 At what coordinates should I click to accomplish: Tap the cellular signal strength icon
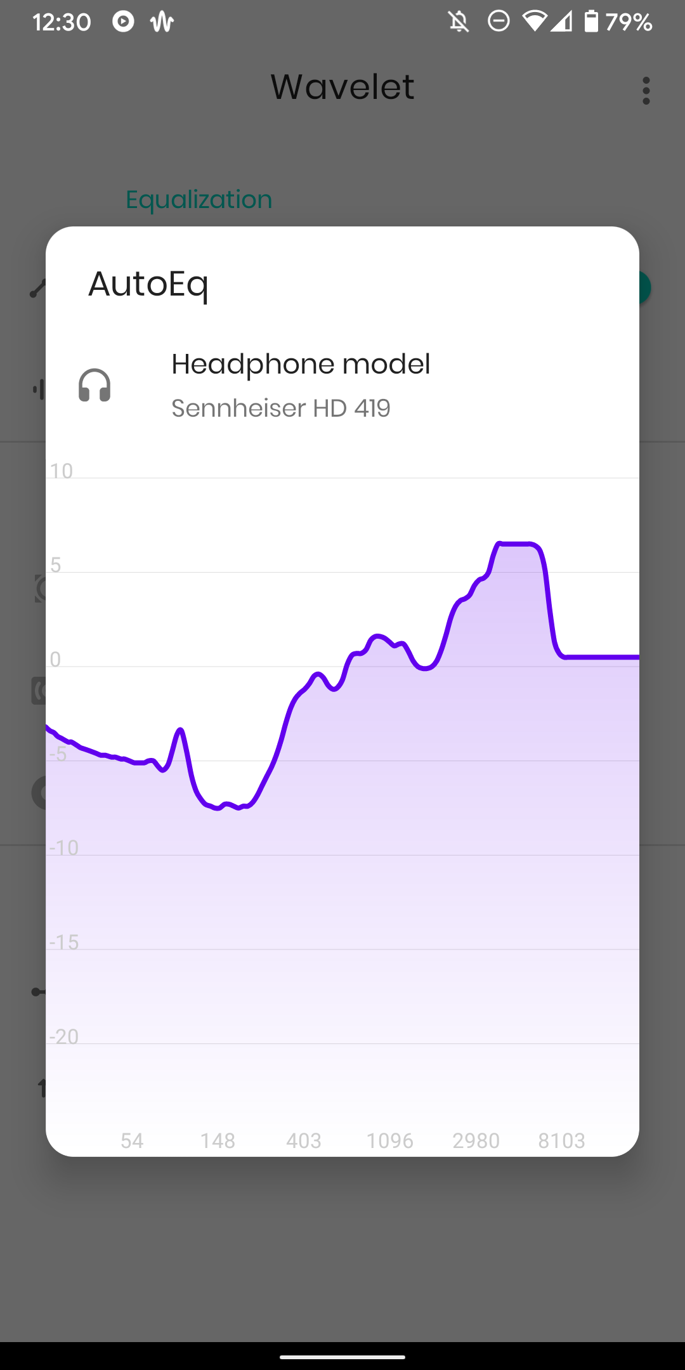pos(561,22)
